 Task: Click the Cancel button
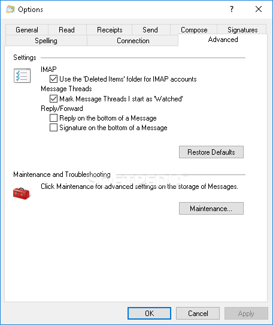pos(198,314)
